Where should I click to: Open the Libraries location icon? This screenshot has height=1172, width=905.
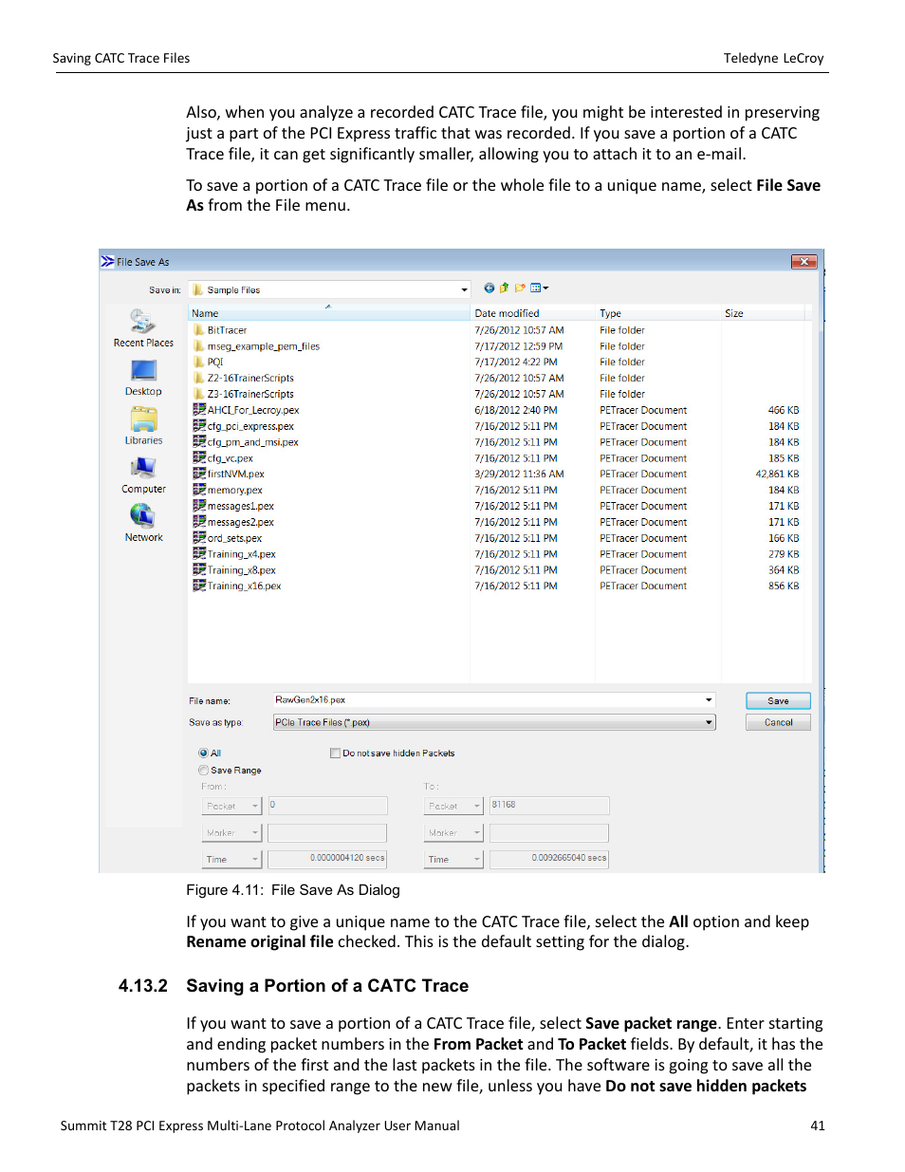(x=142, y=421)
